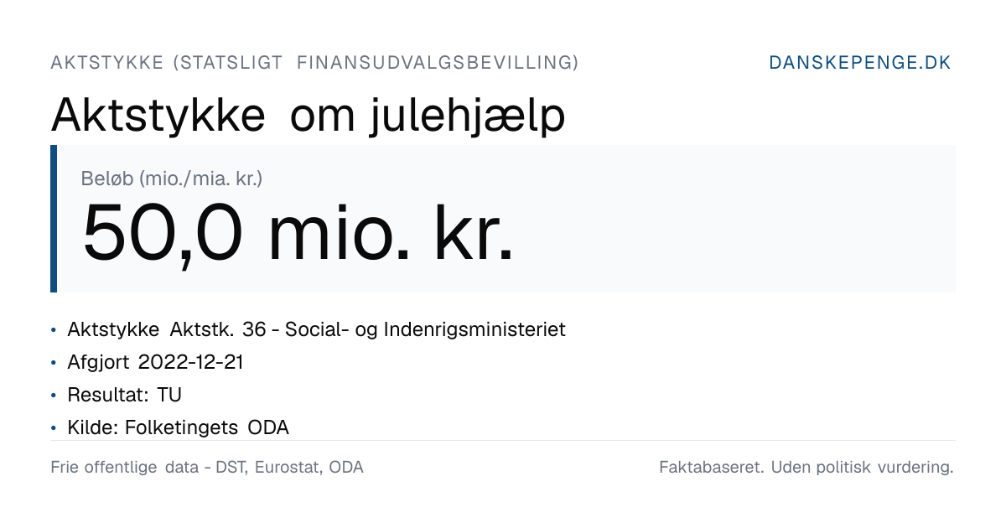Viewport: 1006px width, 528px height.
Task: Click the bullet before Aktstykke Aktstk. 36
Action: point(54,330)
